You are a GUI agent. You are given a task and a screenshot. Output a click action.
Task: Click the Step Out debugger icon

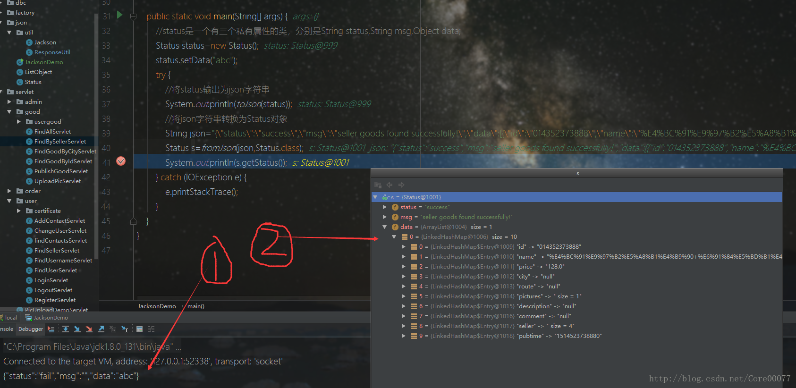101,329
